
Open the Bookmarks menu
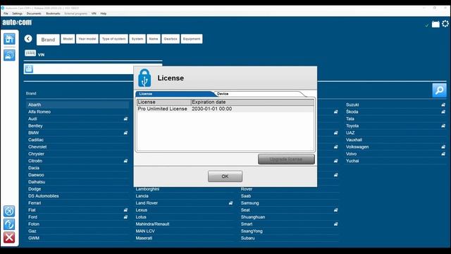[54, 13]
